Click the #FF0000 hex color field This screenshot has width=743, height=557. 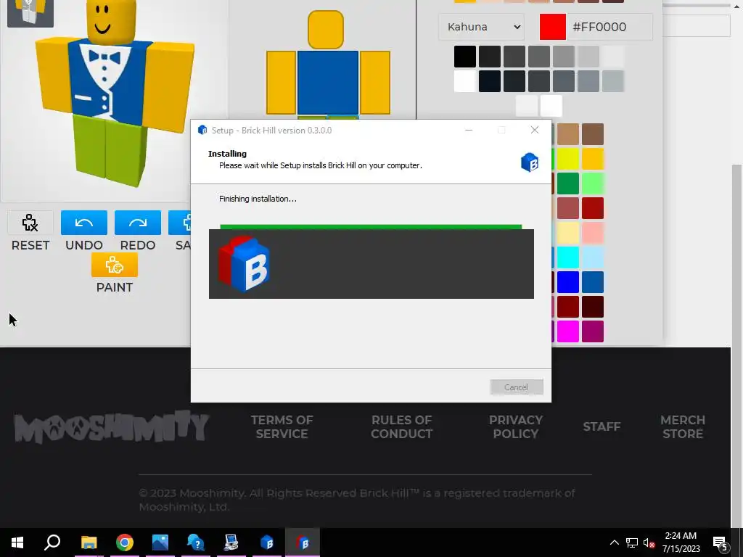(609, 27)
